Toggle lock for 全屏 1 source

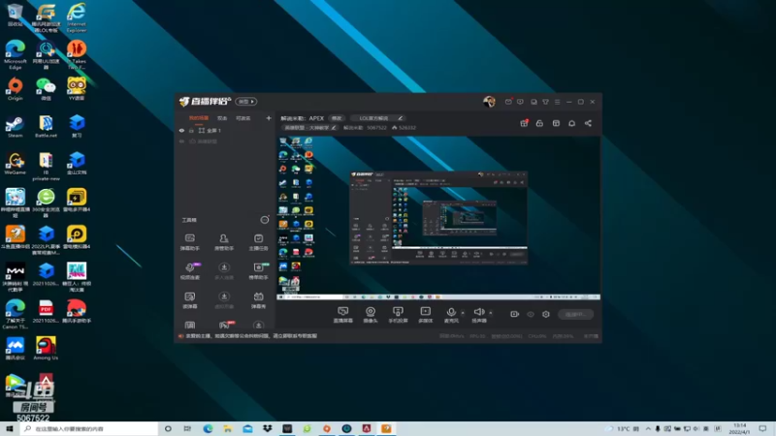click(191, 131)
